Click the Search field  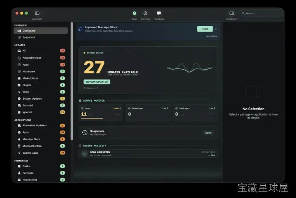click(x=261, y=14)
